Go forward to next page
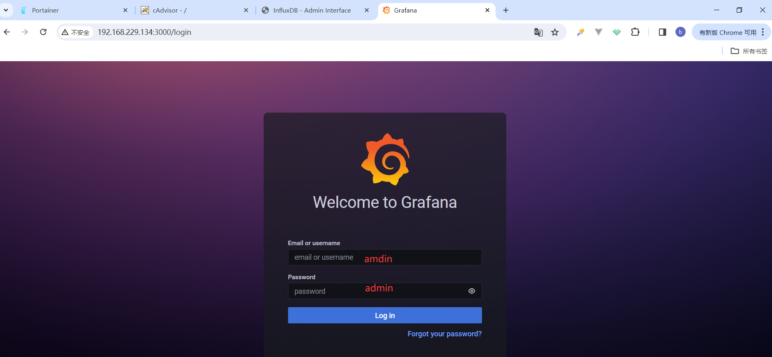Viewport: 772px width, 357px height. [x=25, y=32]
